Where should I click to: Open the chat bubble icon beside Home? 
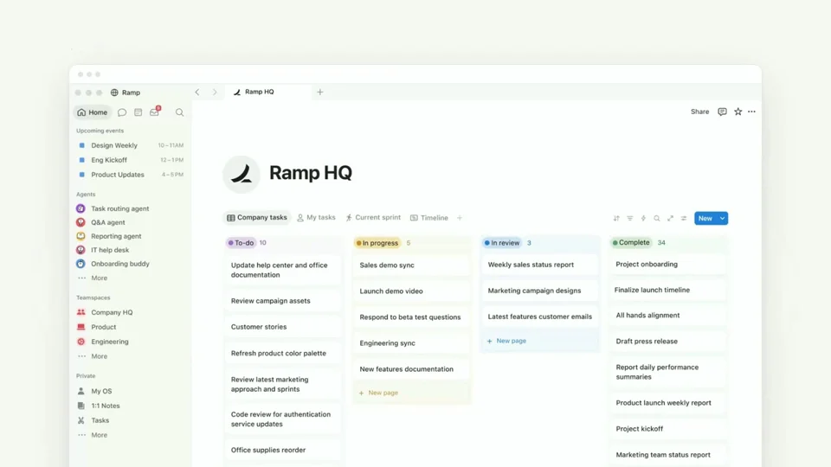pos(122,112)
